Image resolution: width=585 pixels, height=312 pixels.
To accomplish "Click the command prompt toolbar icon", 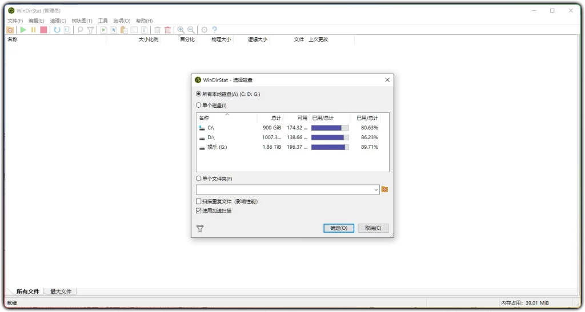I will pos(134,30).
